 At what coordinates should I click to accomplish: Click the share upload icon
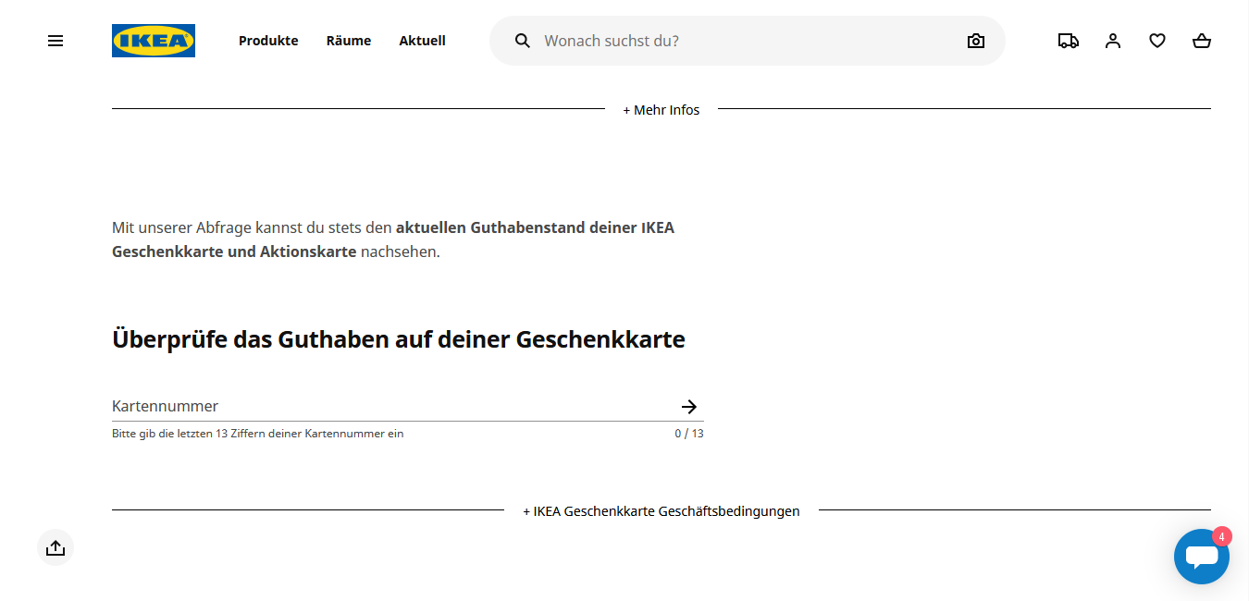pyautogui.click(x=56, y=547)
